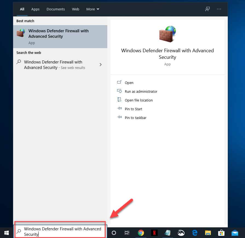The height and width of the screenshot is (238, 245).
Task: Click the large firewall icon in the preview pane
Action: coord(168,34)
